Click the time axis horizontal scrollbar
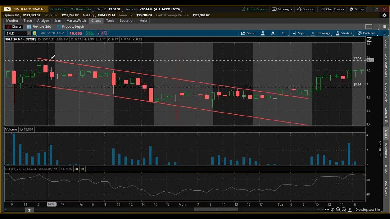This screenshot has width=390, height=219. click(x=216, y=210)
